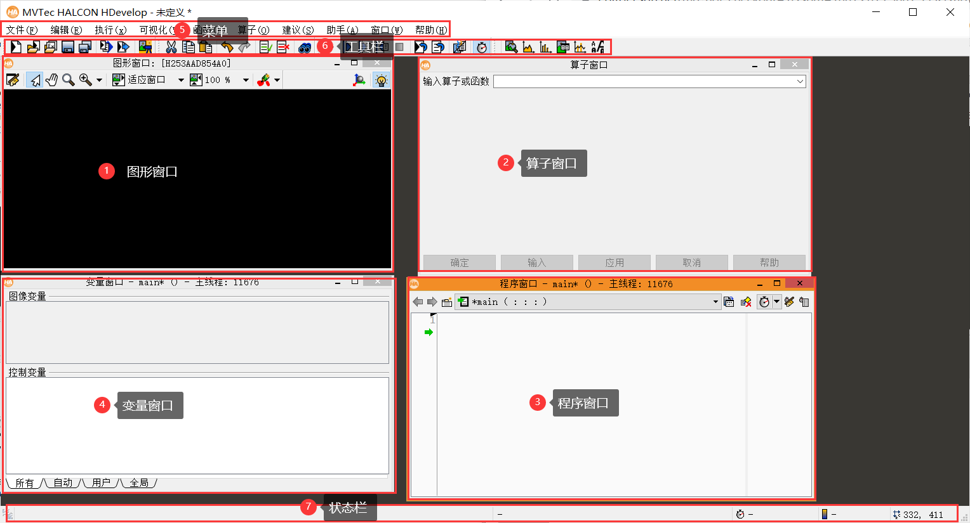This screenshot has height=523, width=970.
Task: Expand the 输入算子或函数 combo box arrow
Action: pyautogui.click(x=800, y=81)
